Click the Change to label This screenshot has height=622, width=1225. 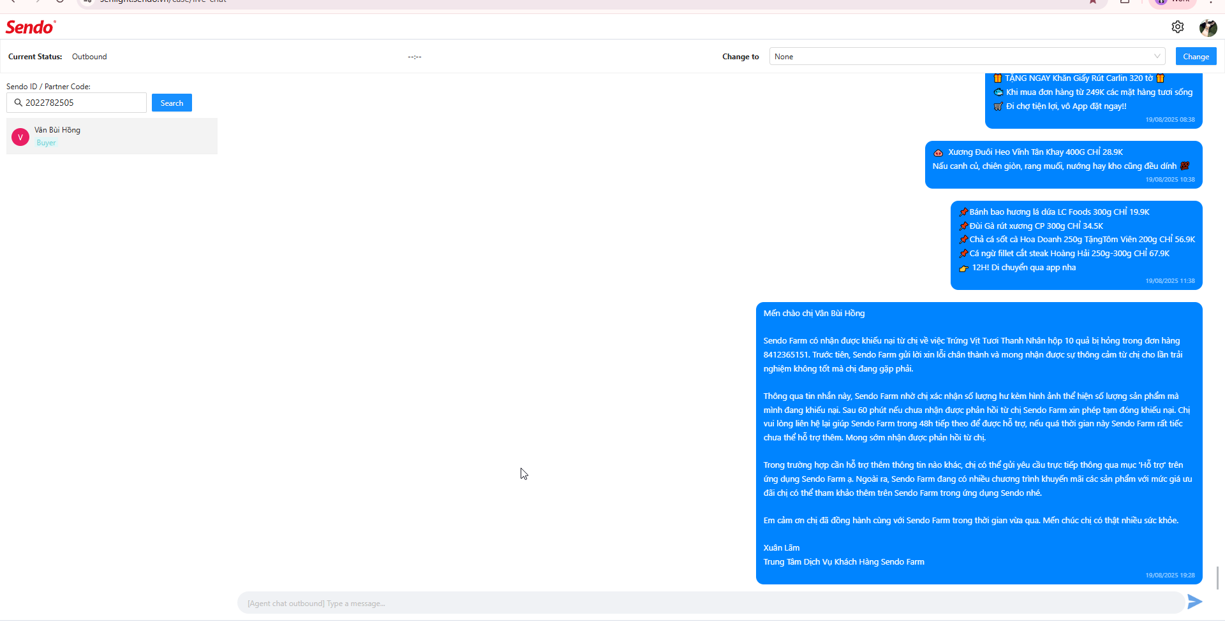coord(741,57)
